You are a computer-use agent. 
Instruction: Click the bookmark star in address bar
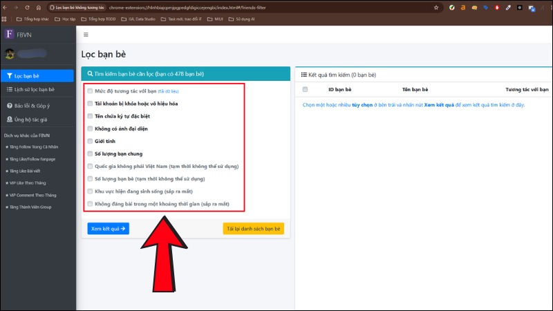(x=436, y=7)
